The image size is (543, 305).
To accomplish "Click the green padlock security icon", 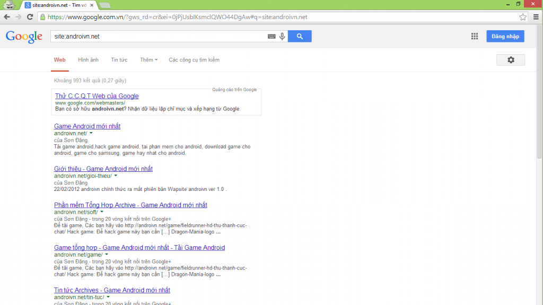I will click(x=42, y=17).
